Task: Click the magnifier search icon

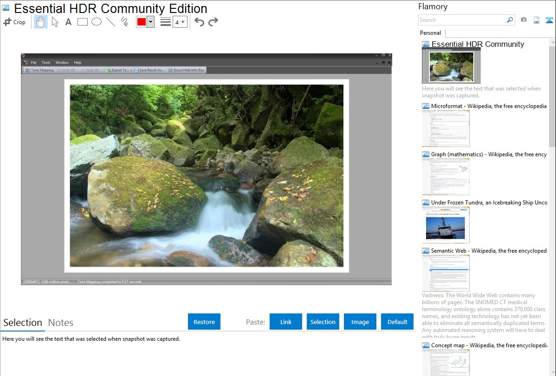Action: (510, 20)
